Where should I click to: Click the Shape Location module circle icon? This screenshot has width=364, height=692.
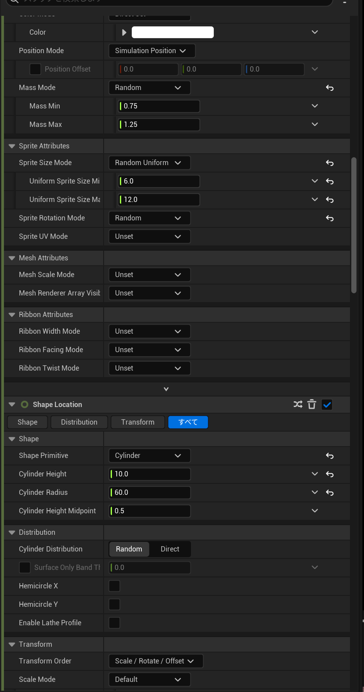pyautogui.click(x=25, y=404)
